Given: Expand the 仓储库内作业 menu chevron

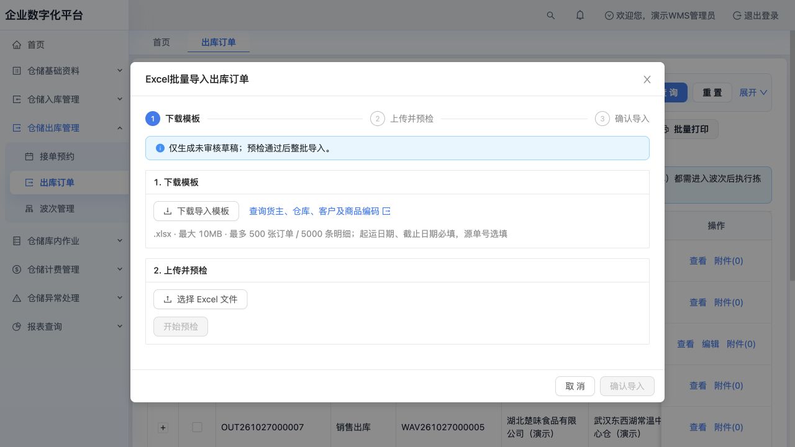Looking at the screenshot, I should (x=120, y=241).
